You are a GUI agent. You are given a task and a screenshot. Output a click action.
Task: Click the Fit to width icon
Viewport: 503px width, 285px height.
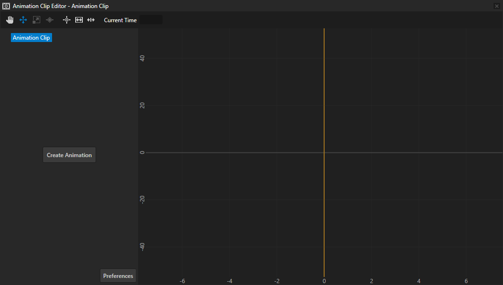(79, 20)
